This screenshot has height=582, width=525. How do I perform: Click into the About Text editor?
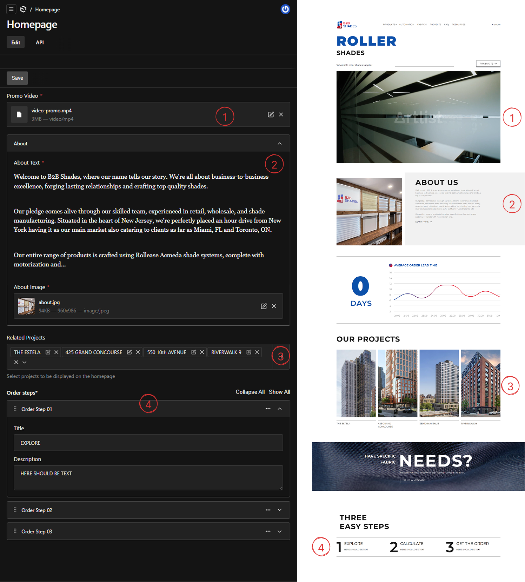(x=148, y=220)
